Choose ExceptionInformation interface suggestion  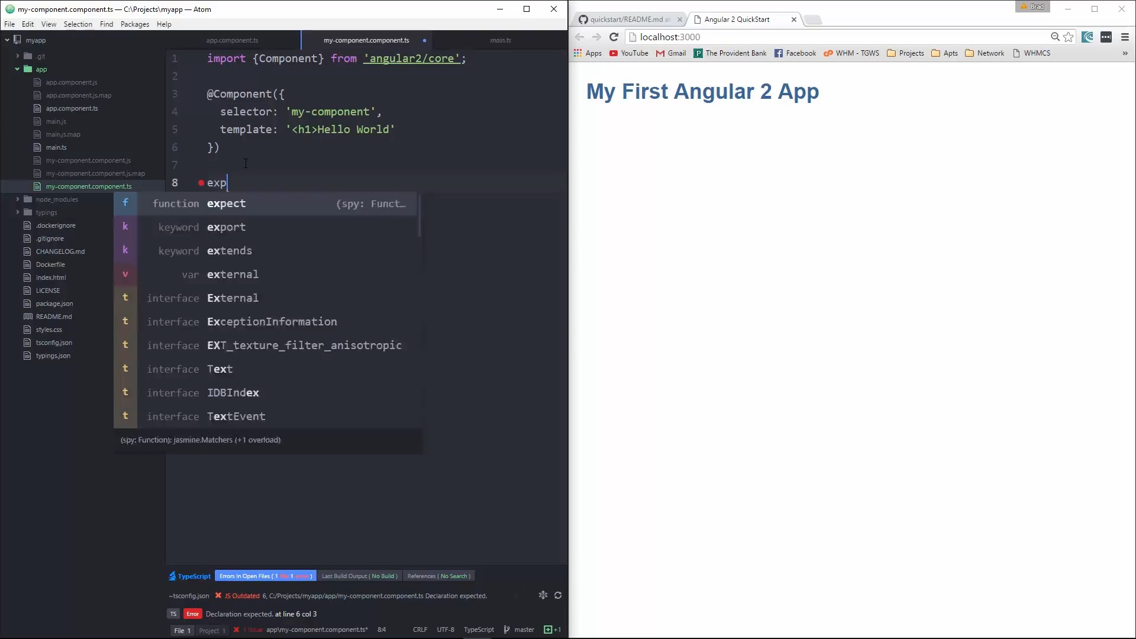(x=266, y=322)
